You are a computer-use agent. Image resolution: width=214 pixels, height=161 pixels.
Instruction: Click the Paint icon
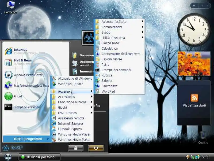coord(97,64)
